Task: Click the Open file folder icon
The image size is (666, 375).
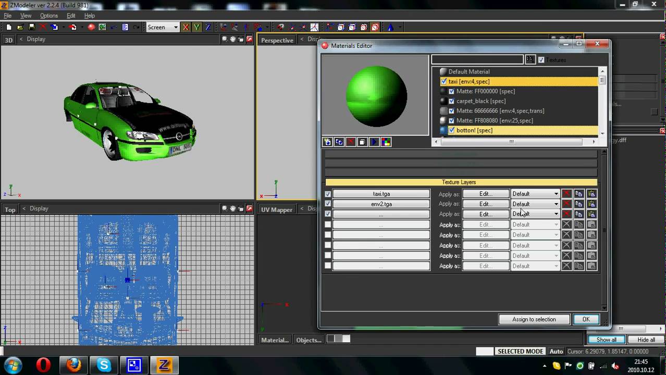Action: coord(20,27)
